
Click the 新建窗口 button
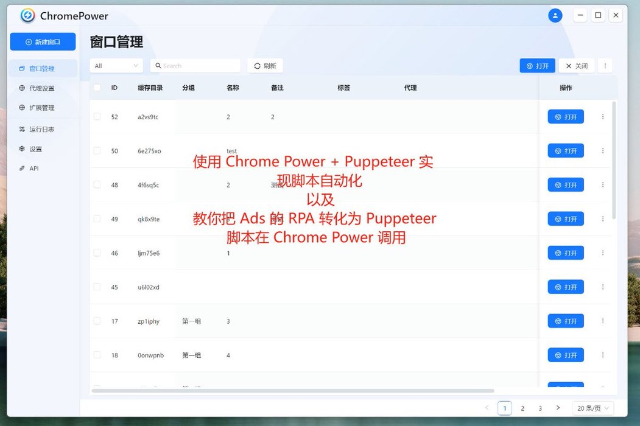pyautogui.click(x=43, y=41)
